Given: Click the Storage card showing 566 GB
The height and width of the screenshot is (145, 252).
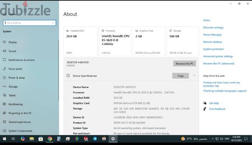Looking at the screenshot, I should tap(183, 41).
